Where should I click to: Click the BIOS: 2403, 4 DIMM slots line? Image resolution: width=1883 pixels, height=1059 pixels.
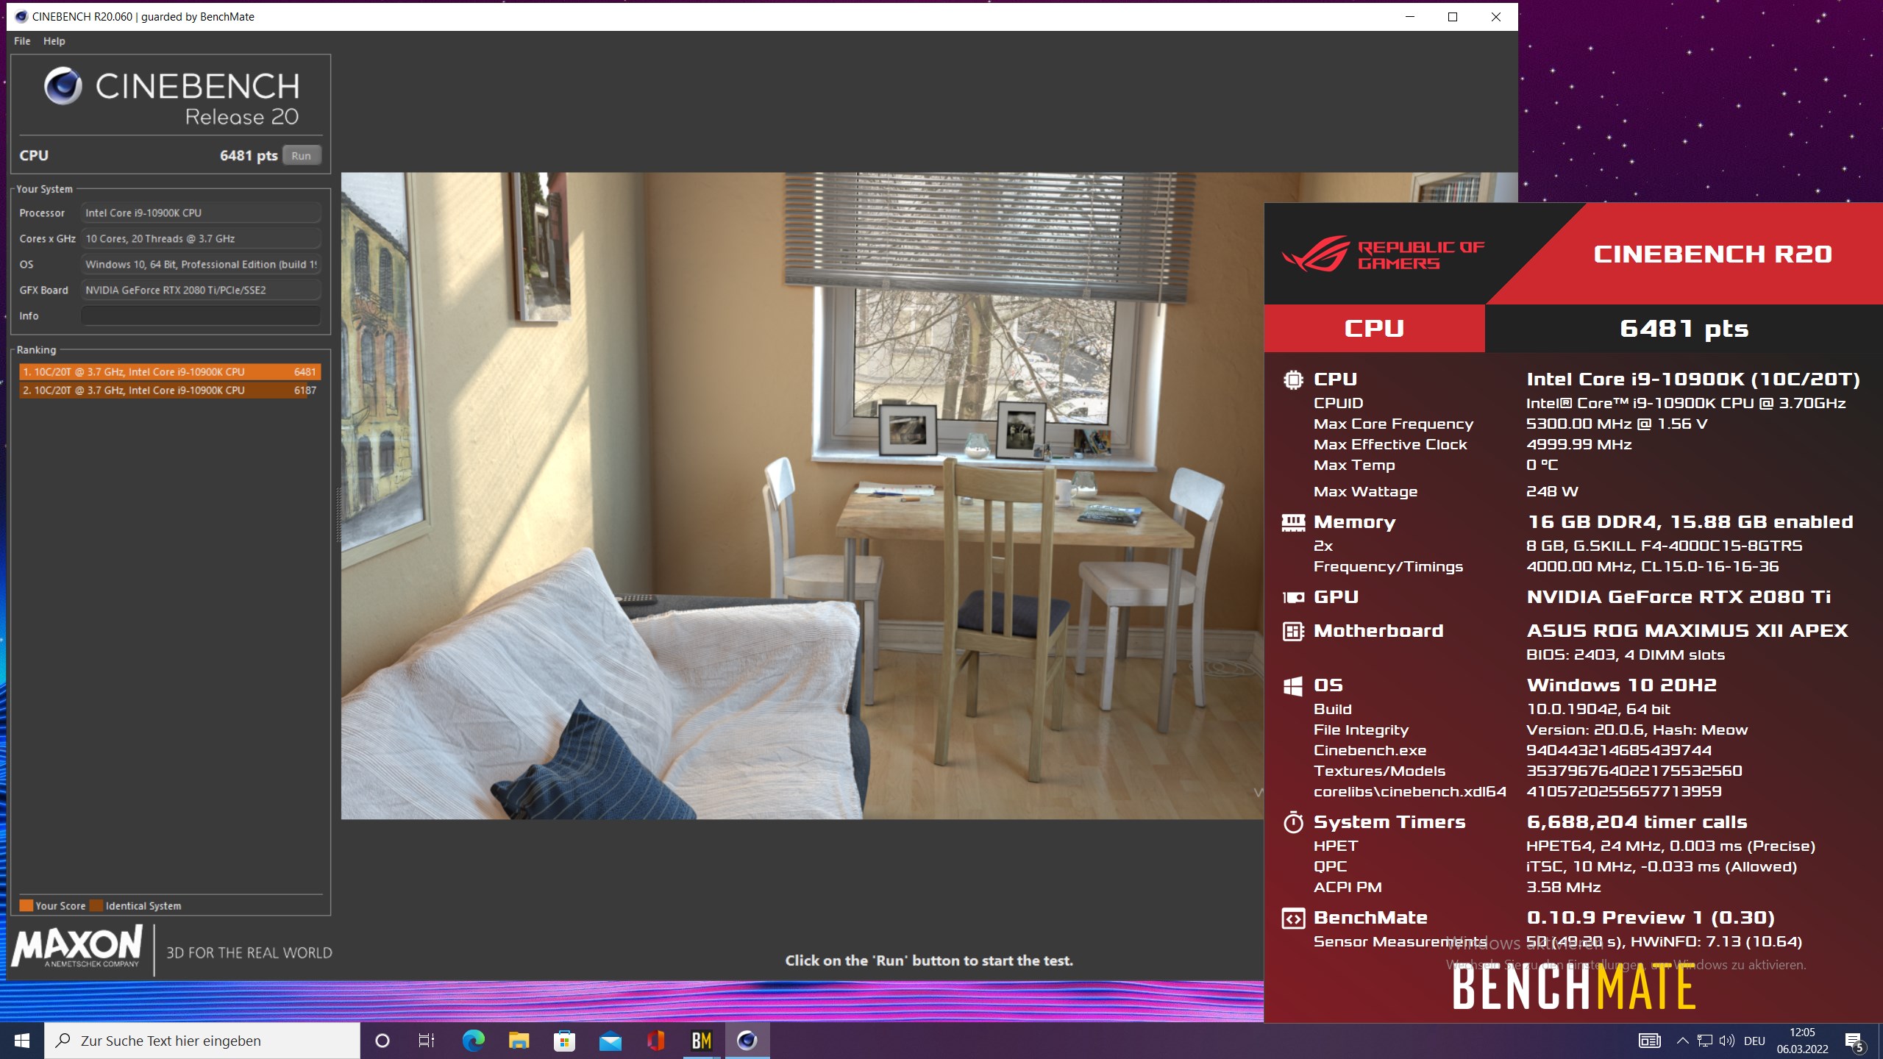click(1625, 655)
